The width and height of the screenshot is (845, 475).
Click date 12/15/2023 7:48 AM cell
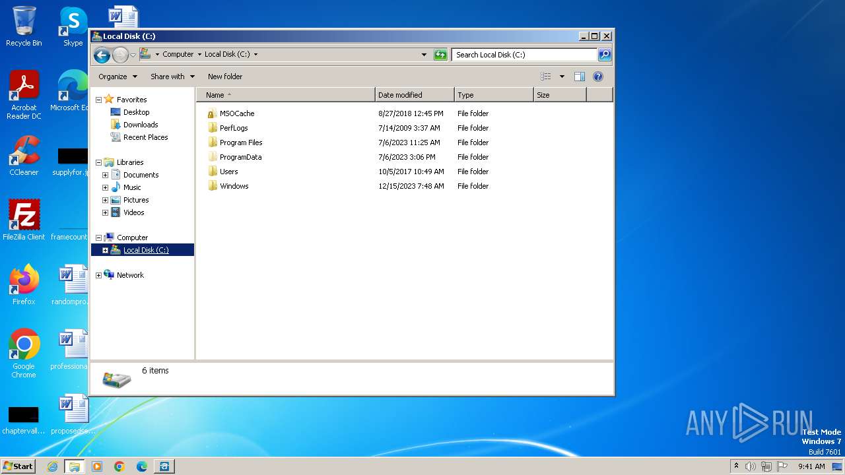[x=411, y=186]
